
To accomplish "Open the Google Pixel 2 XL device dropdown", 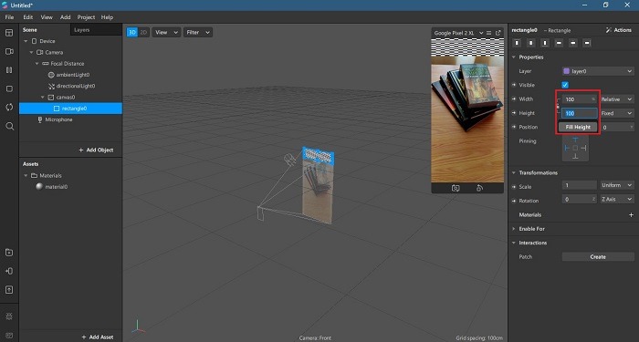I will (458, 33).
